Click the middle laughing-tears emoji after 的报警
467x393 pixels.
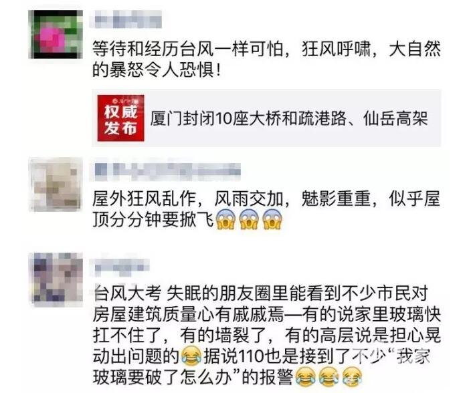[x=329, y=377]
